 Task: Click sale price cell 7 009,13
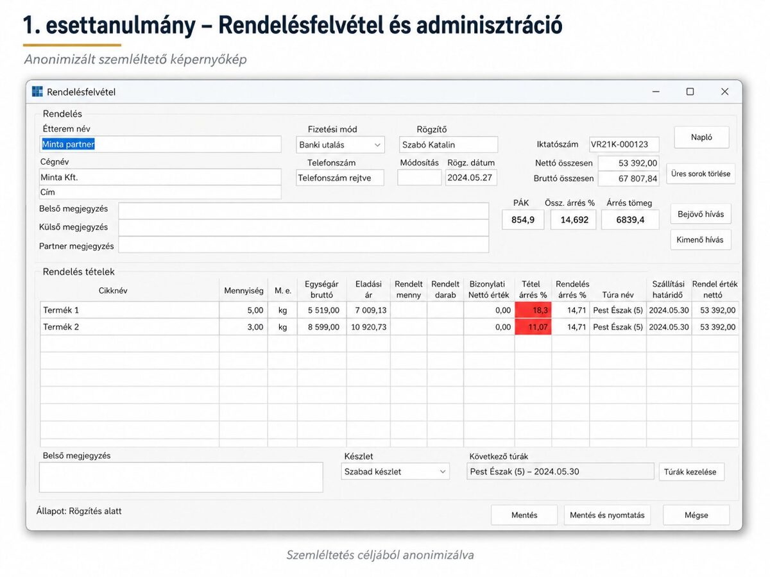click(x=368, y=310)
